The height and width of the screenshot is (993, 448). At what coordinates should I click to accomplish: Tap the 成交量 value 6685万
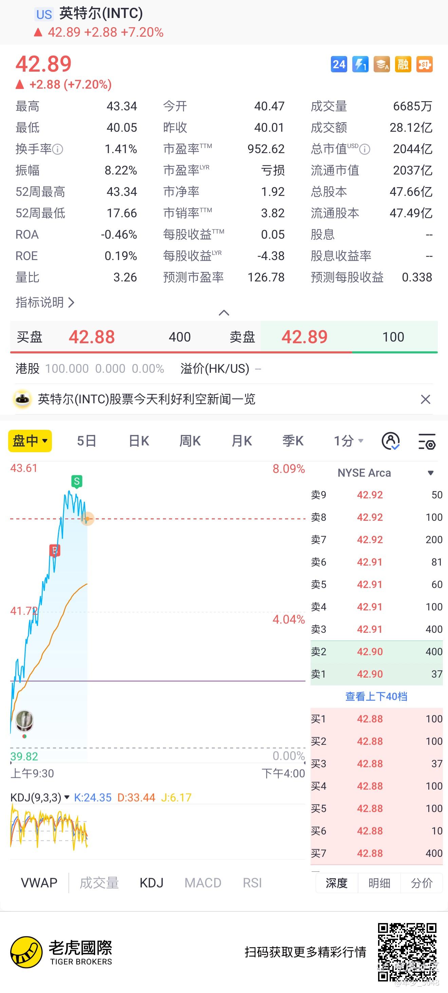click(413, 106)
